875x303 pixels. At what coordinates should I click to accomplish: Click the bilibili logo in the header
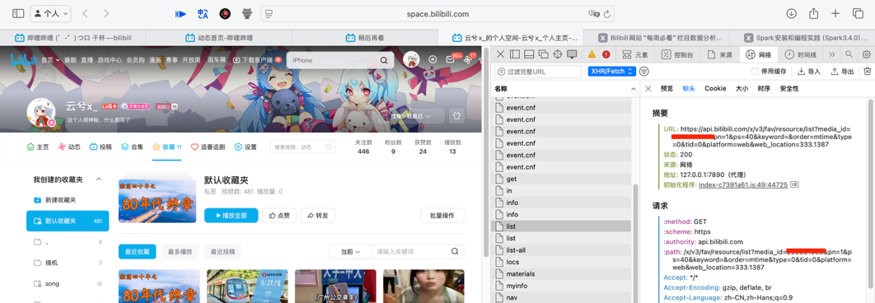(23, 60)
